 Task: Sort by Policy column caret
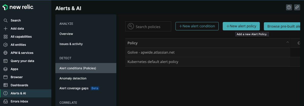click(x=287, y=42)
